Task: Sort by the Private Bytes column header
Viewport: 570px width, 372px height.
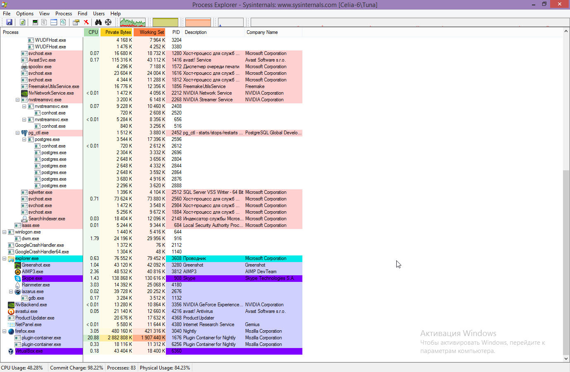Action: tap(117, 32)
